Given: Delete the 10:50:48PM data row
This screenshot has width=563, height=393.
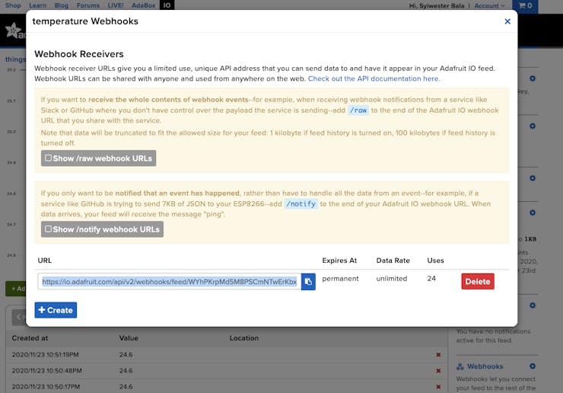Looking at the screenshot, I should click(438, 371).
